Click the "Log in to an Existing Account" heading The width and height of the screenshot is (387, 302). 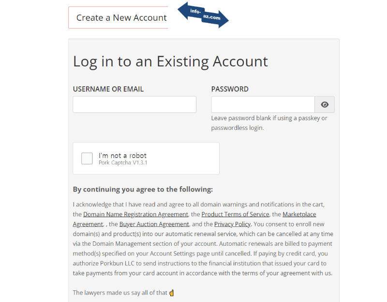[170, 62]
